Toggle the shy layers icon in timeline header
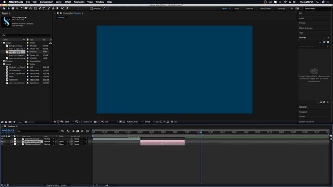The width and height of the screenshot is (333, 187). coord(73,131)
